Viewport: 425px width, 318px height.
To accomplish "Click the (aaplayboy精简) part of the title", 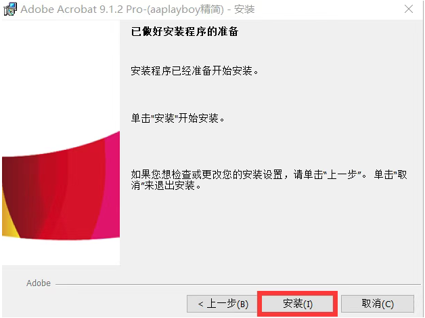I will pos(185,9).
